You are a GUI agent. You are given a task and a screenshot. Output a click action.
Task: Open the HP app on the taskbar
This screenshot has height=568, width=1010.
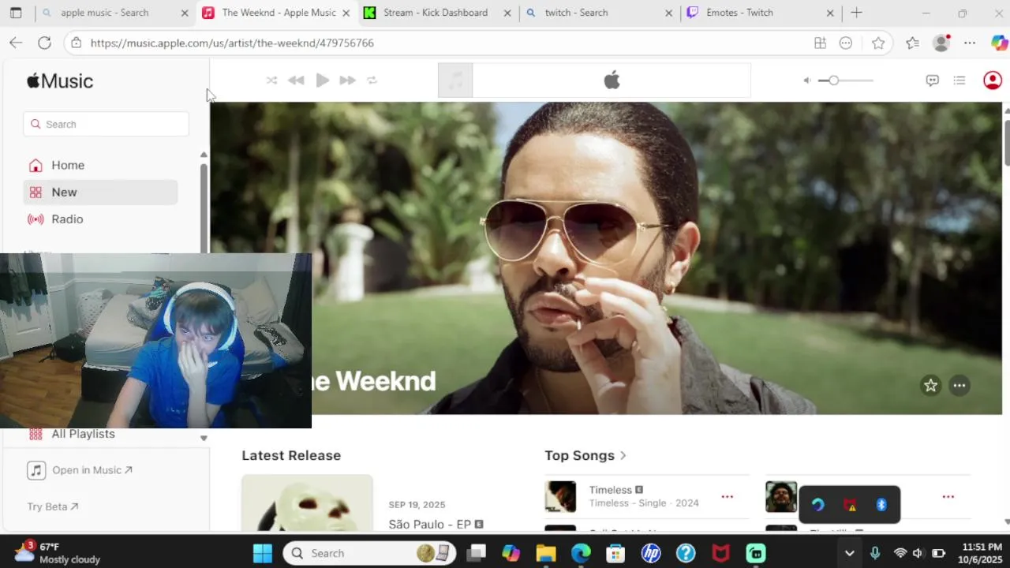(x=651, y=553)
